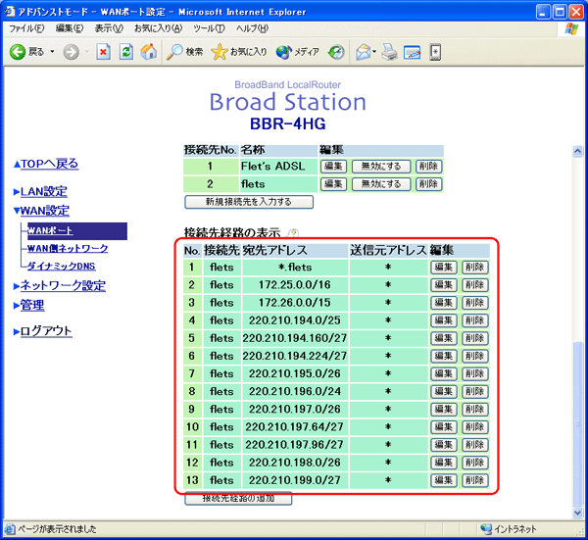
Task: Open the WAN側ネットワーク link
Action: [x=68, y=248]
